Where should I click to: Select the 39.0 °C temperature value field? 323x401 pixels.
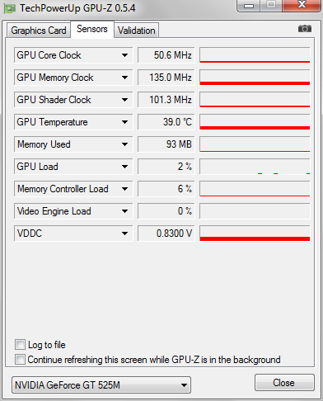tap(166, 122)
